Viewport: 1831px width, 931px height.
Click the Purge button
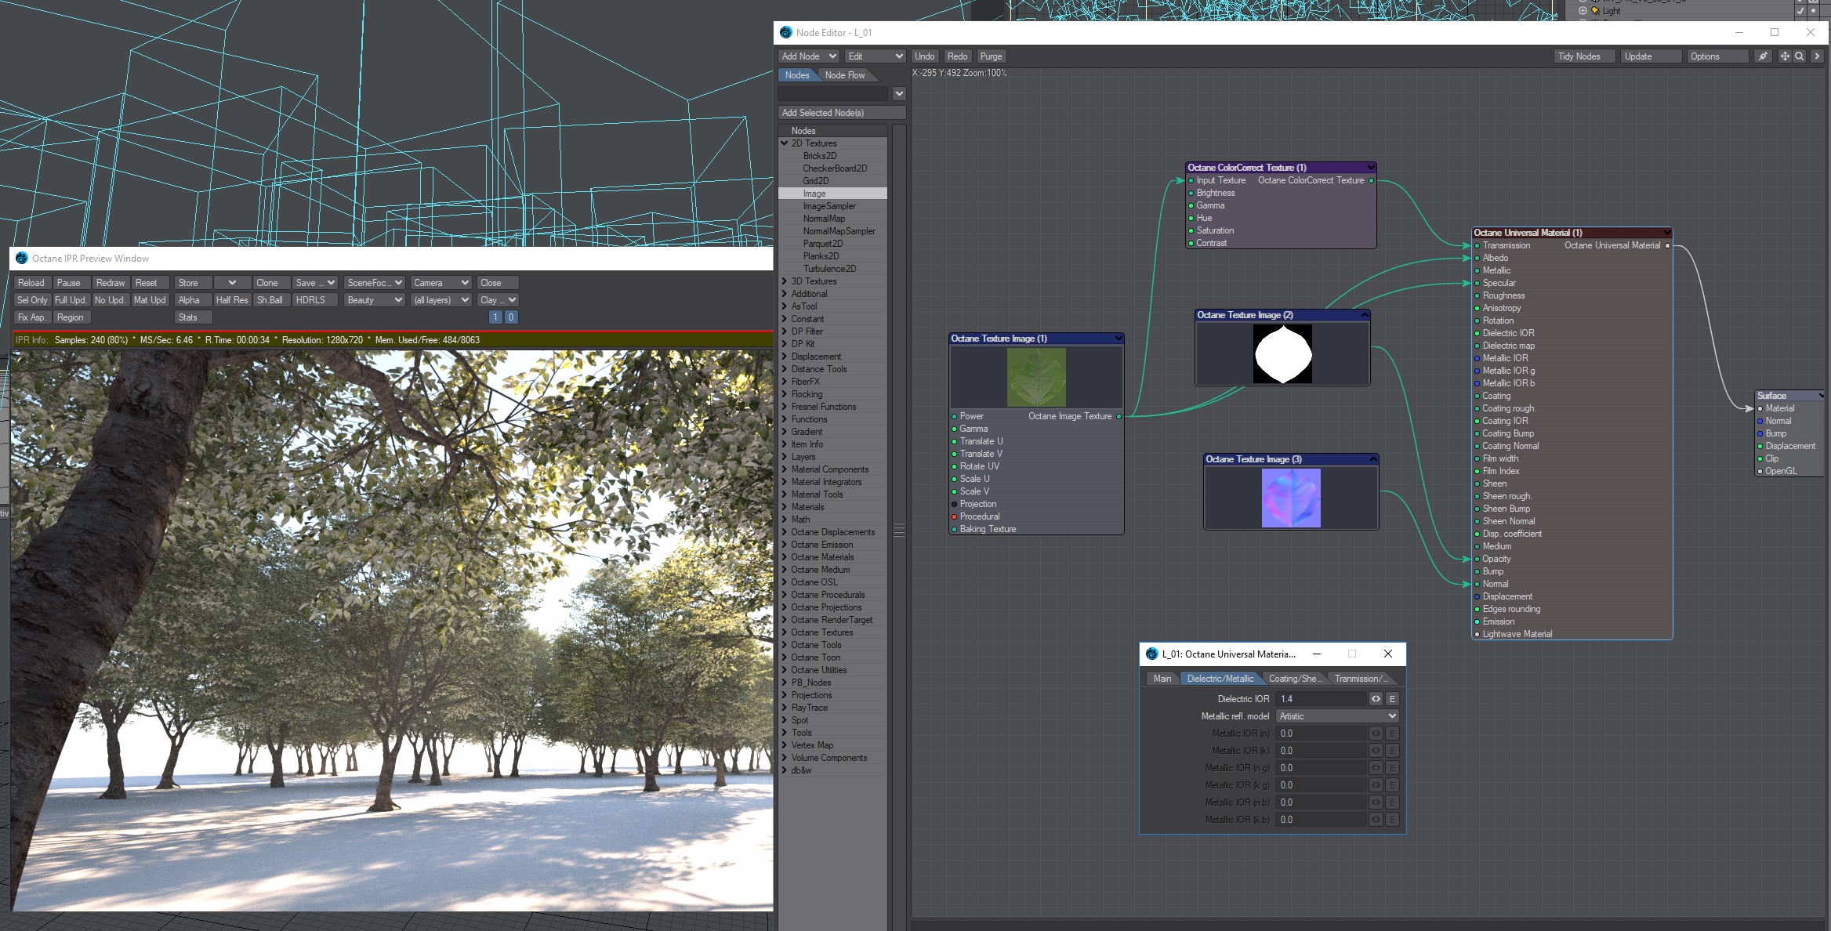pyautogui.click(x=991, y=56)
